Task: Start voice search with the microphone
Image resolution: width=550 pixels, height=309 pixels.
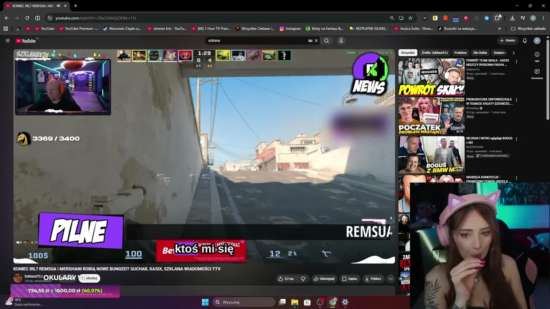Action: click(x=341, y=41)
